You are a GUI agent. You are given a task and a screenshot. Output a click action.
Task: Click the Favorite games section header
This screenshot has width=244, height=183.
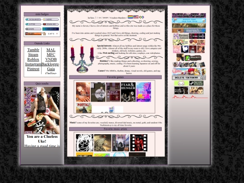point(116,77)
